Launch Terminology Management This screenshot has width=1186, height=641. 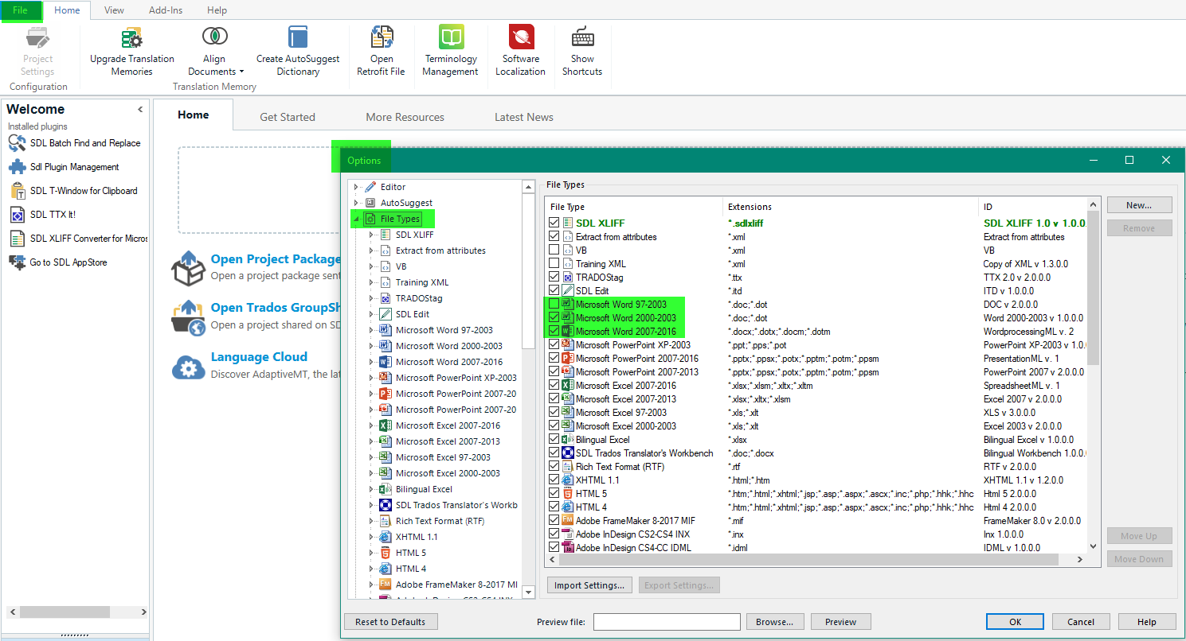tap(451, 38)
